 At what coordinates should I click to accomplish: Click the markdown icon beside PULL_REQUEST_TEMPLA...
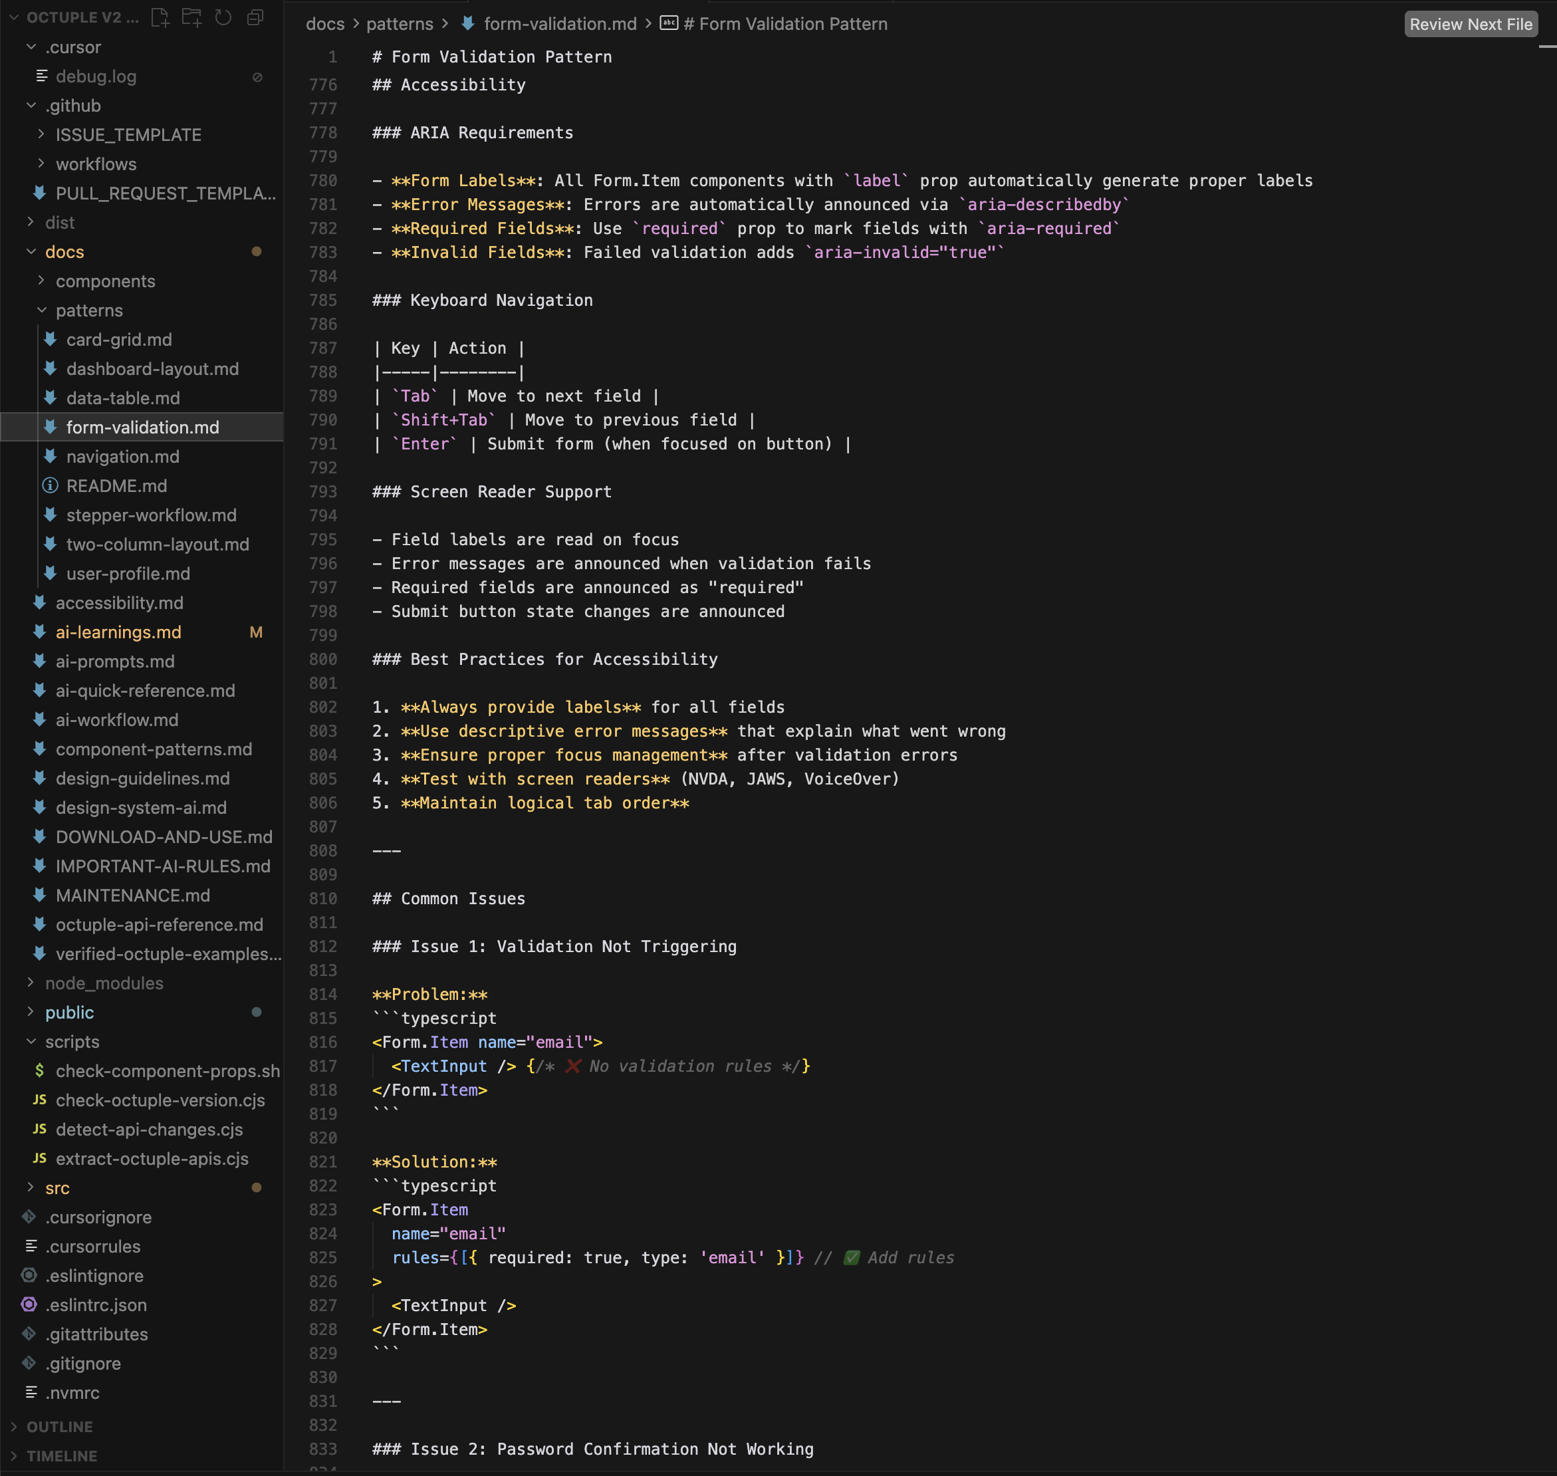click(39, 193)
